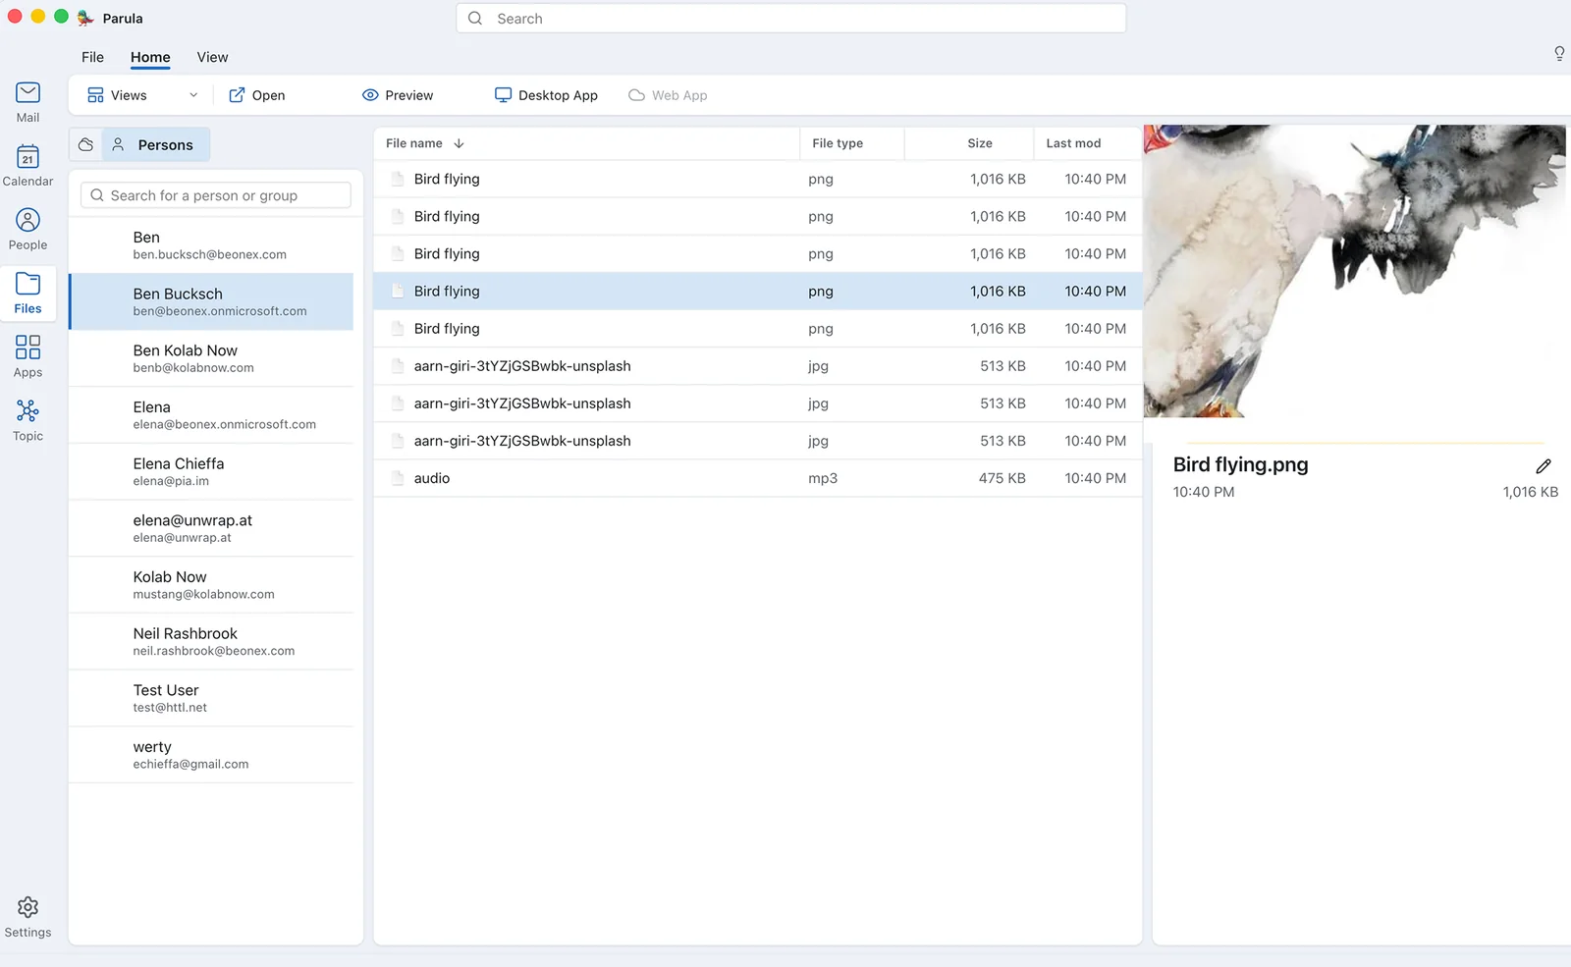Open Settings gear in sidebar
This screenshot has height=967, width=1571.
click(x=27, y=918)
